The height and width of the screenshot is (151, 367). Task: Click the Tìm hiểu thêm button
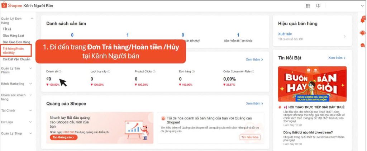tap(250, 137)
